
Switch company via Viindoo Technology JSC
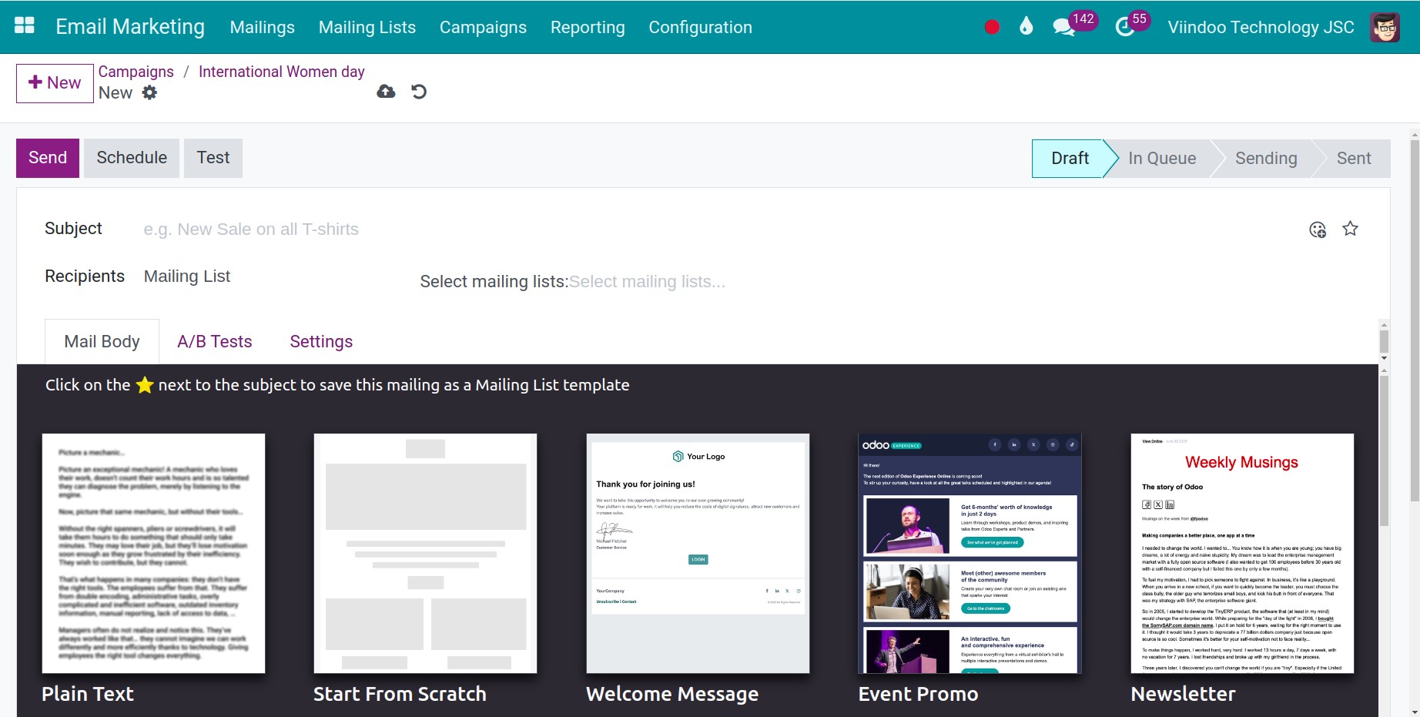click(x=1261, y=27)
